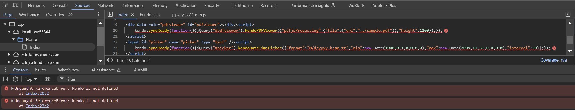Open the Issues drawer tab
This screenshot has height=110, width=575.
click(x=40, y=70)
